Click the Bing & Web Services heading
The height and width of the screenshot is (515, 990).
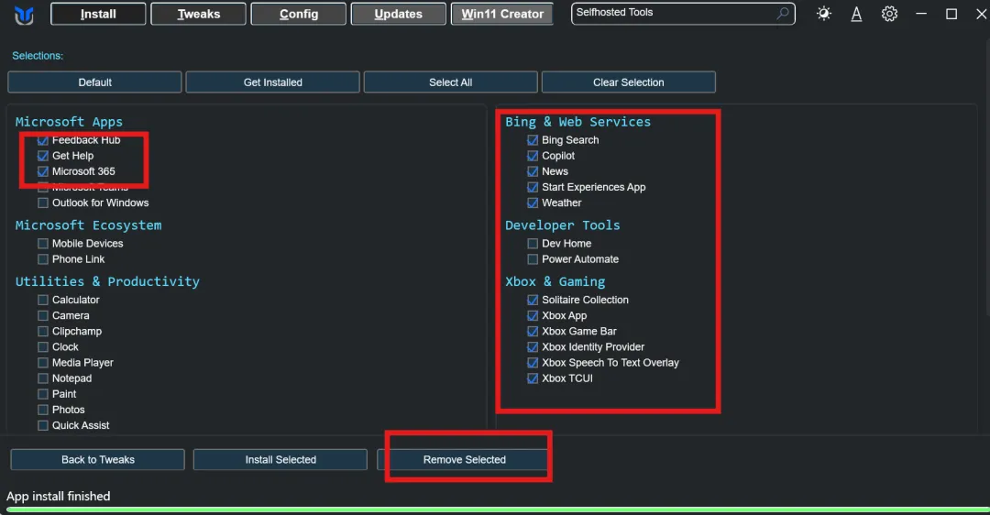[x=577, y=122]
